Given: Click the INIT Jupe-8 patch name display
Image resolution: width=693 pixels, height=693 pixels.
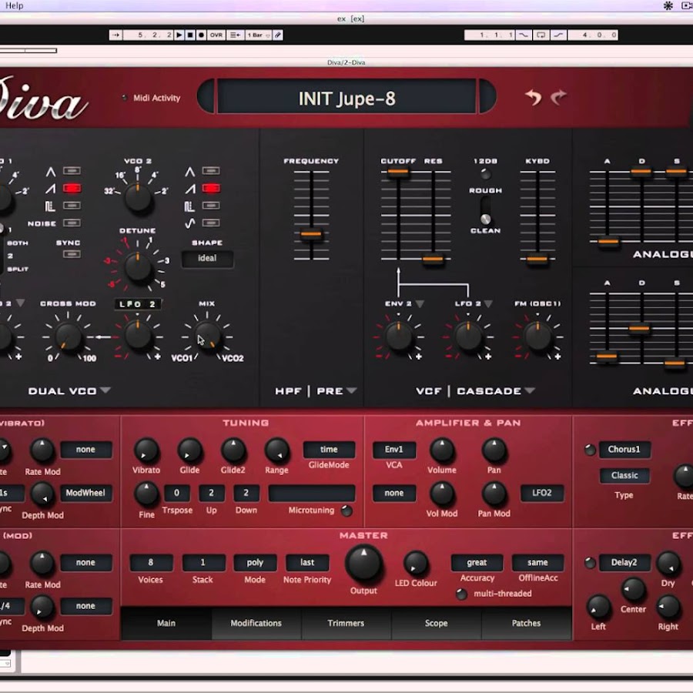Looking at the screenshot, I should coord(346,98).
